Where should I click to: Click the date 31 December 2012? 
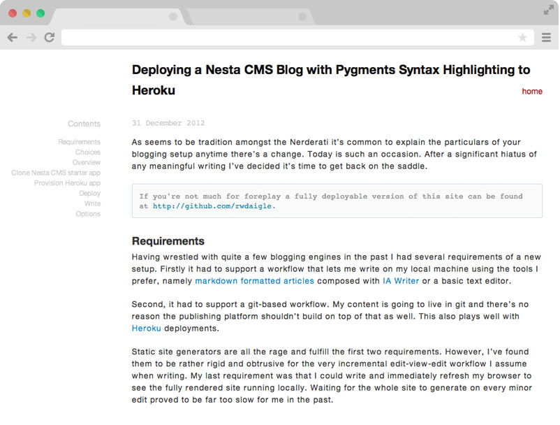(168, 123)
